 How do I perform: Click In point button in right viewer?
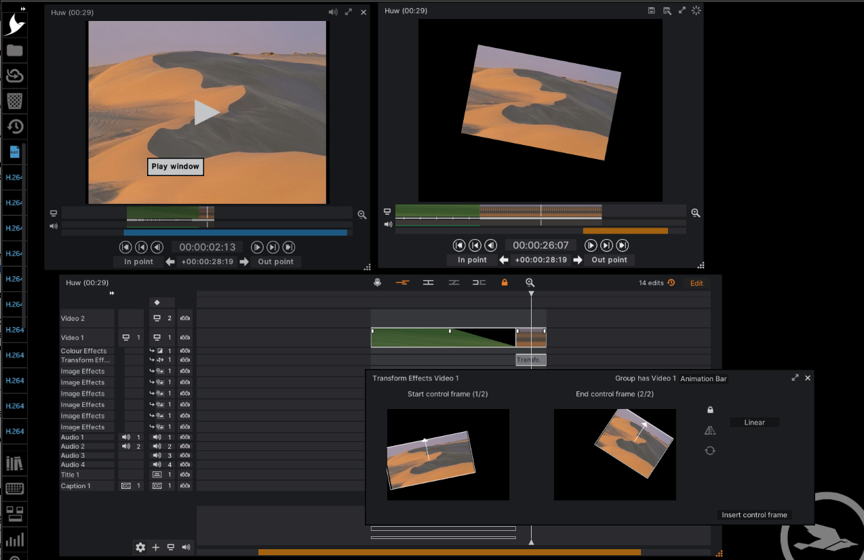472,260
